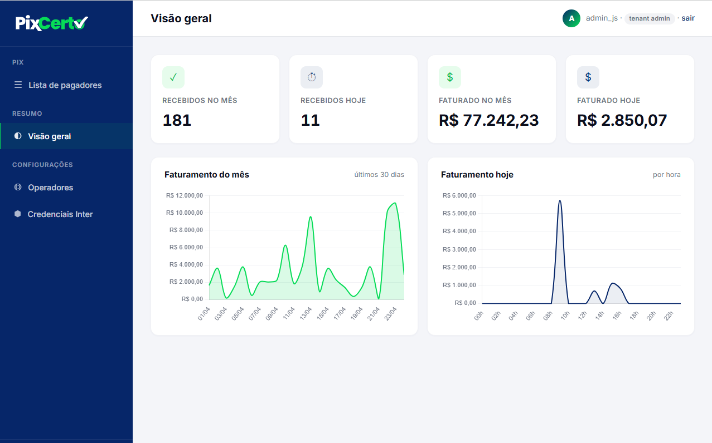This screenshot has height=443, width=712.
Task: Click the RECEBIDOS NO MÊS card label
Action: [200, 101]
